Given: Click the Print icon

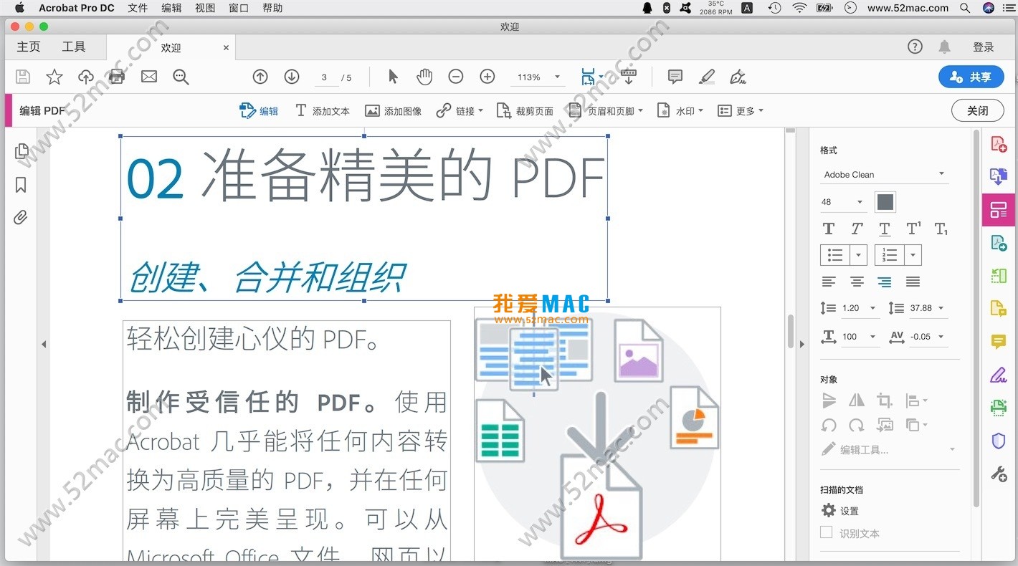Looking at the screenshot, I should pos(117,77).
